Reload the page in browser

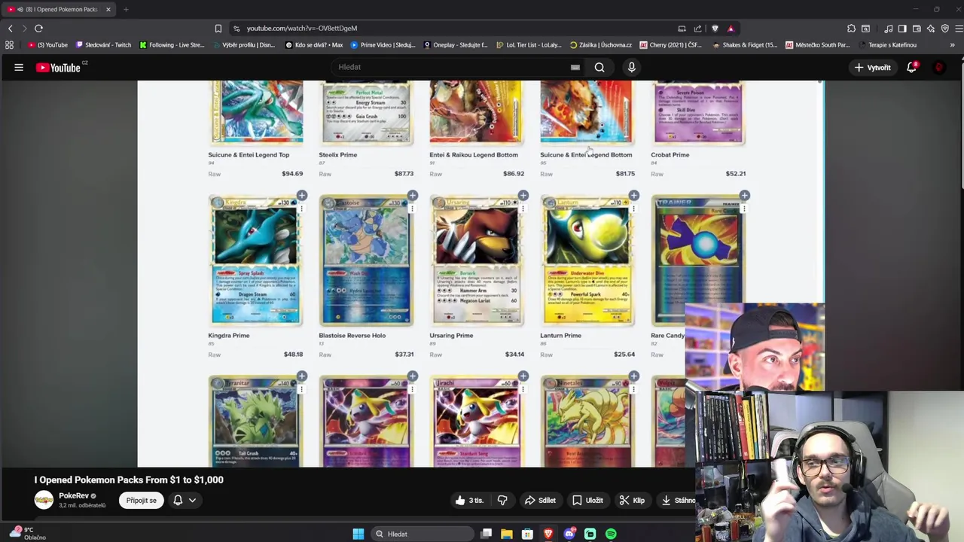[38, 29]
